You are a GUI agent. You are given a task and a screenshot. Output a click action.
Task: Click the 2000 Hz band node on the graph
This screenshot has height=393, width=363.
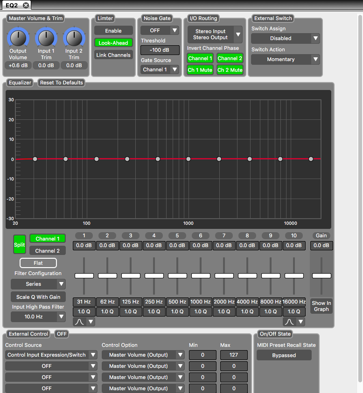[219, 159]
